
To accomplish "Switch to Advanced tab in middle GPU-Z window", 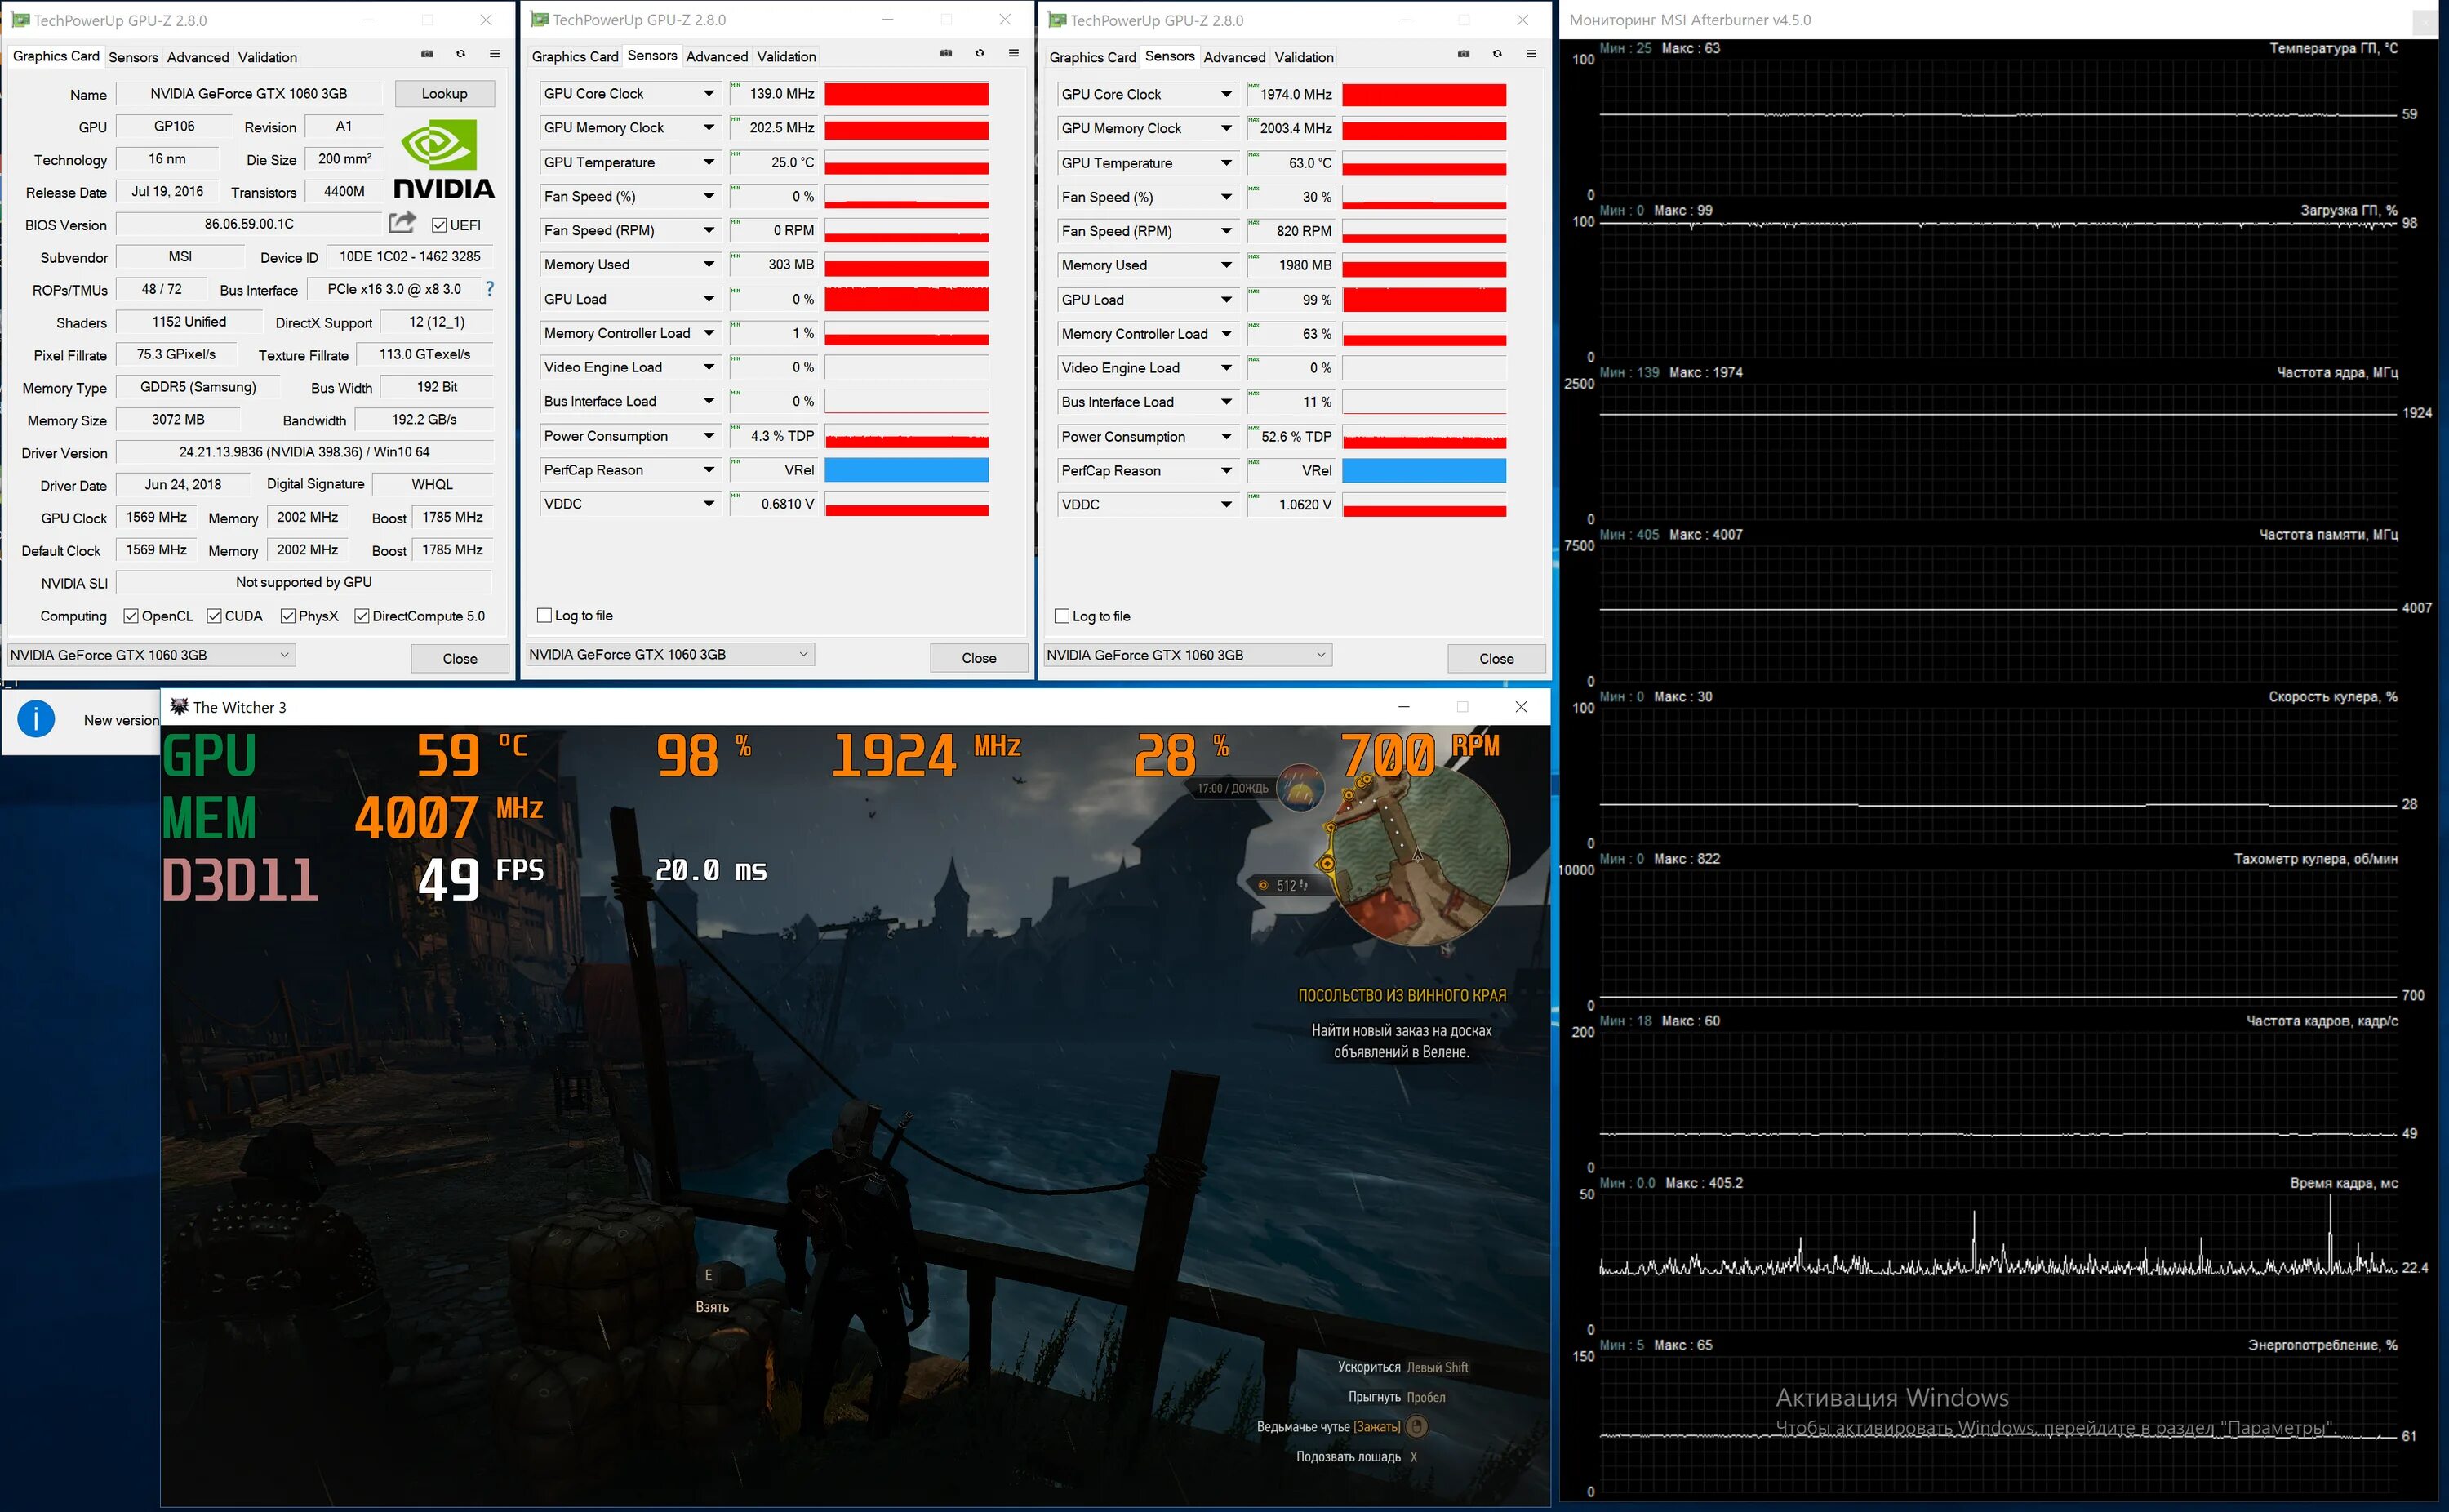I will tap(717, 57).
